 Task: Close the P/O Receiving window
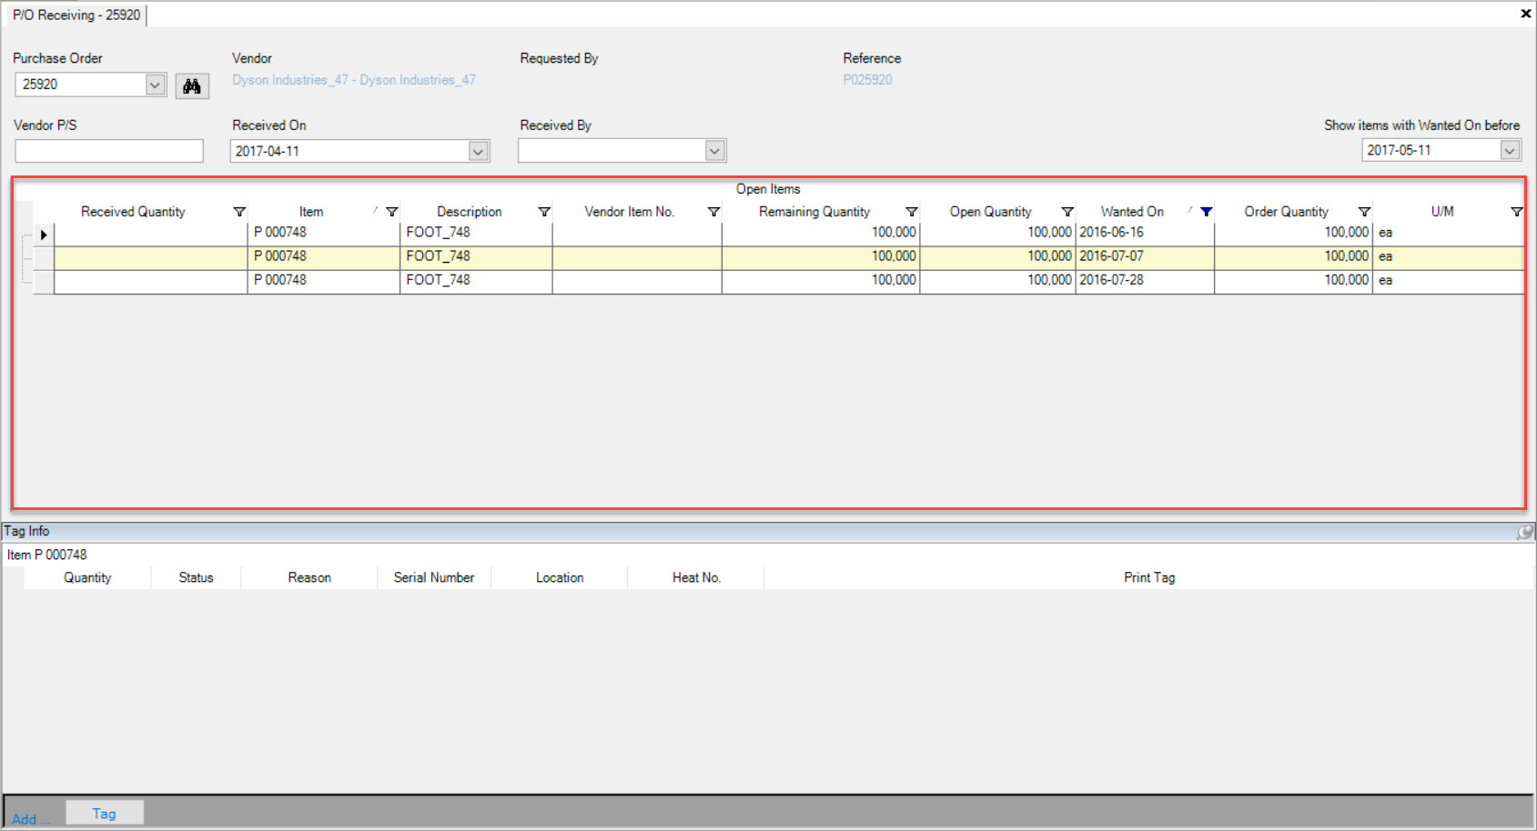point(1525,14)
